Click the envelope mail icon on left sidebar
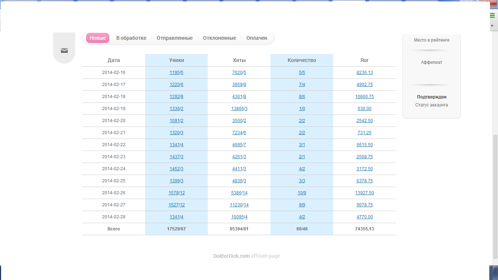 point(64,51)
